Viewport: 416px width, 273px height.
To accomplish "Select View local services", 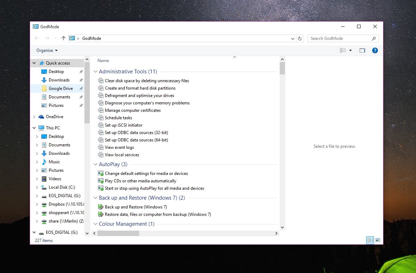I will click(122, 155).
